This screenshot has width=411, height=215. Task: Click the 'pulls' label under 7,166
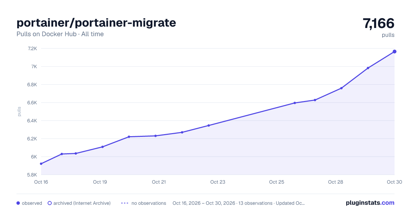(x=388, y=35)
